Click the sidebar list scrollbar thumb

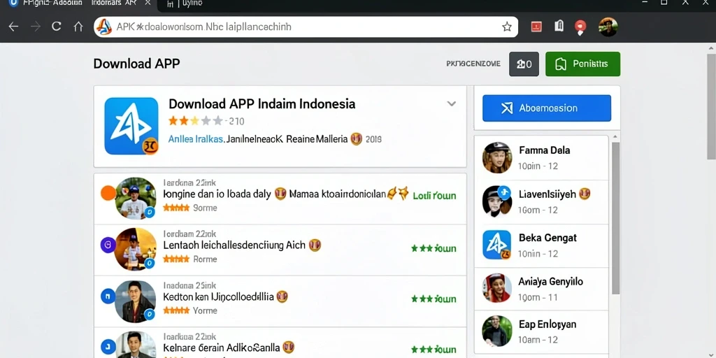tap(615, 218)
